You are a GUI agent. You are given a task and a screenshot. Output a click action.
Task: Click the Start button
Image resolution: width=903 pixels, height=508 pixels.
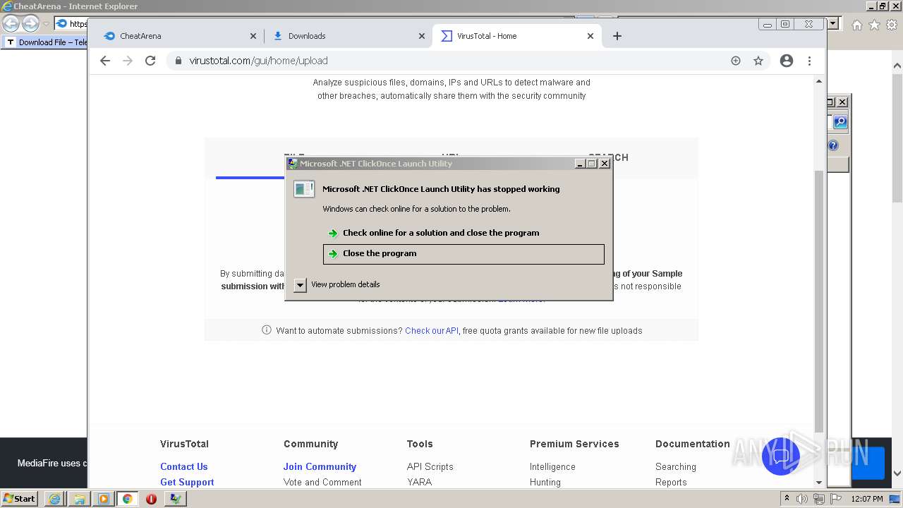point(20,498)
